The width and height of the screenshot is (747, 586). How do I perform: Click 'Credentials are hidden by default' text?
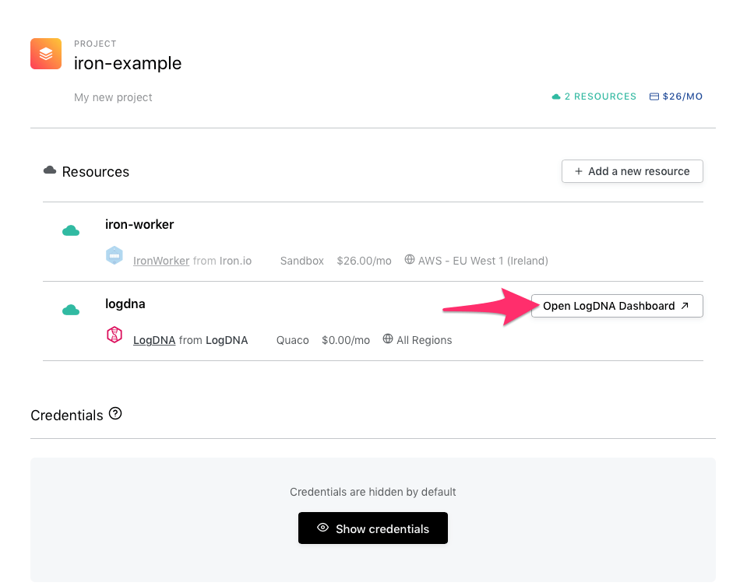tap(373, 492)
